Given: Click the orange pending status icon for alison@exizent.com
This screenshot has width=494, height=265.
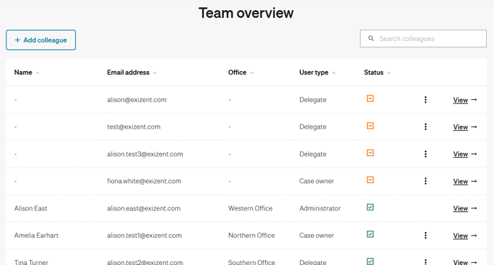Looking at the screenshot, I should coord(370,98).
